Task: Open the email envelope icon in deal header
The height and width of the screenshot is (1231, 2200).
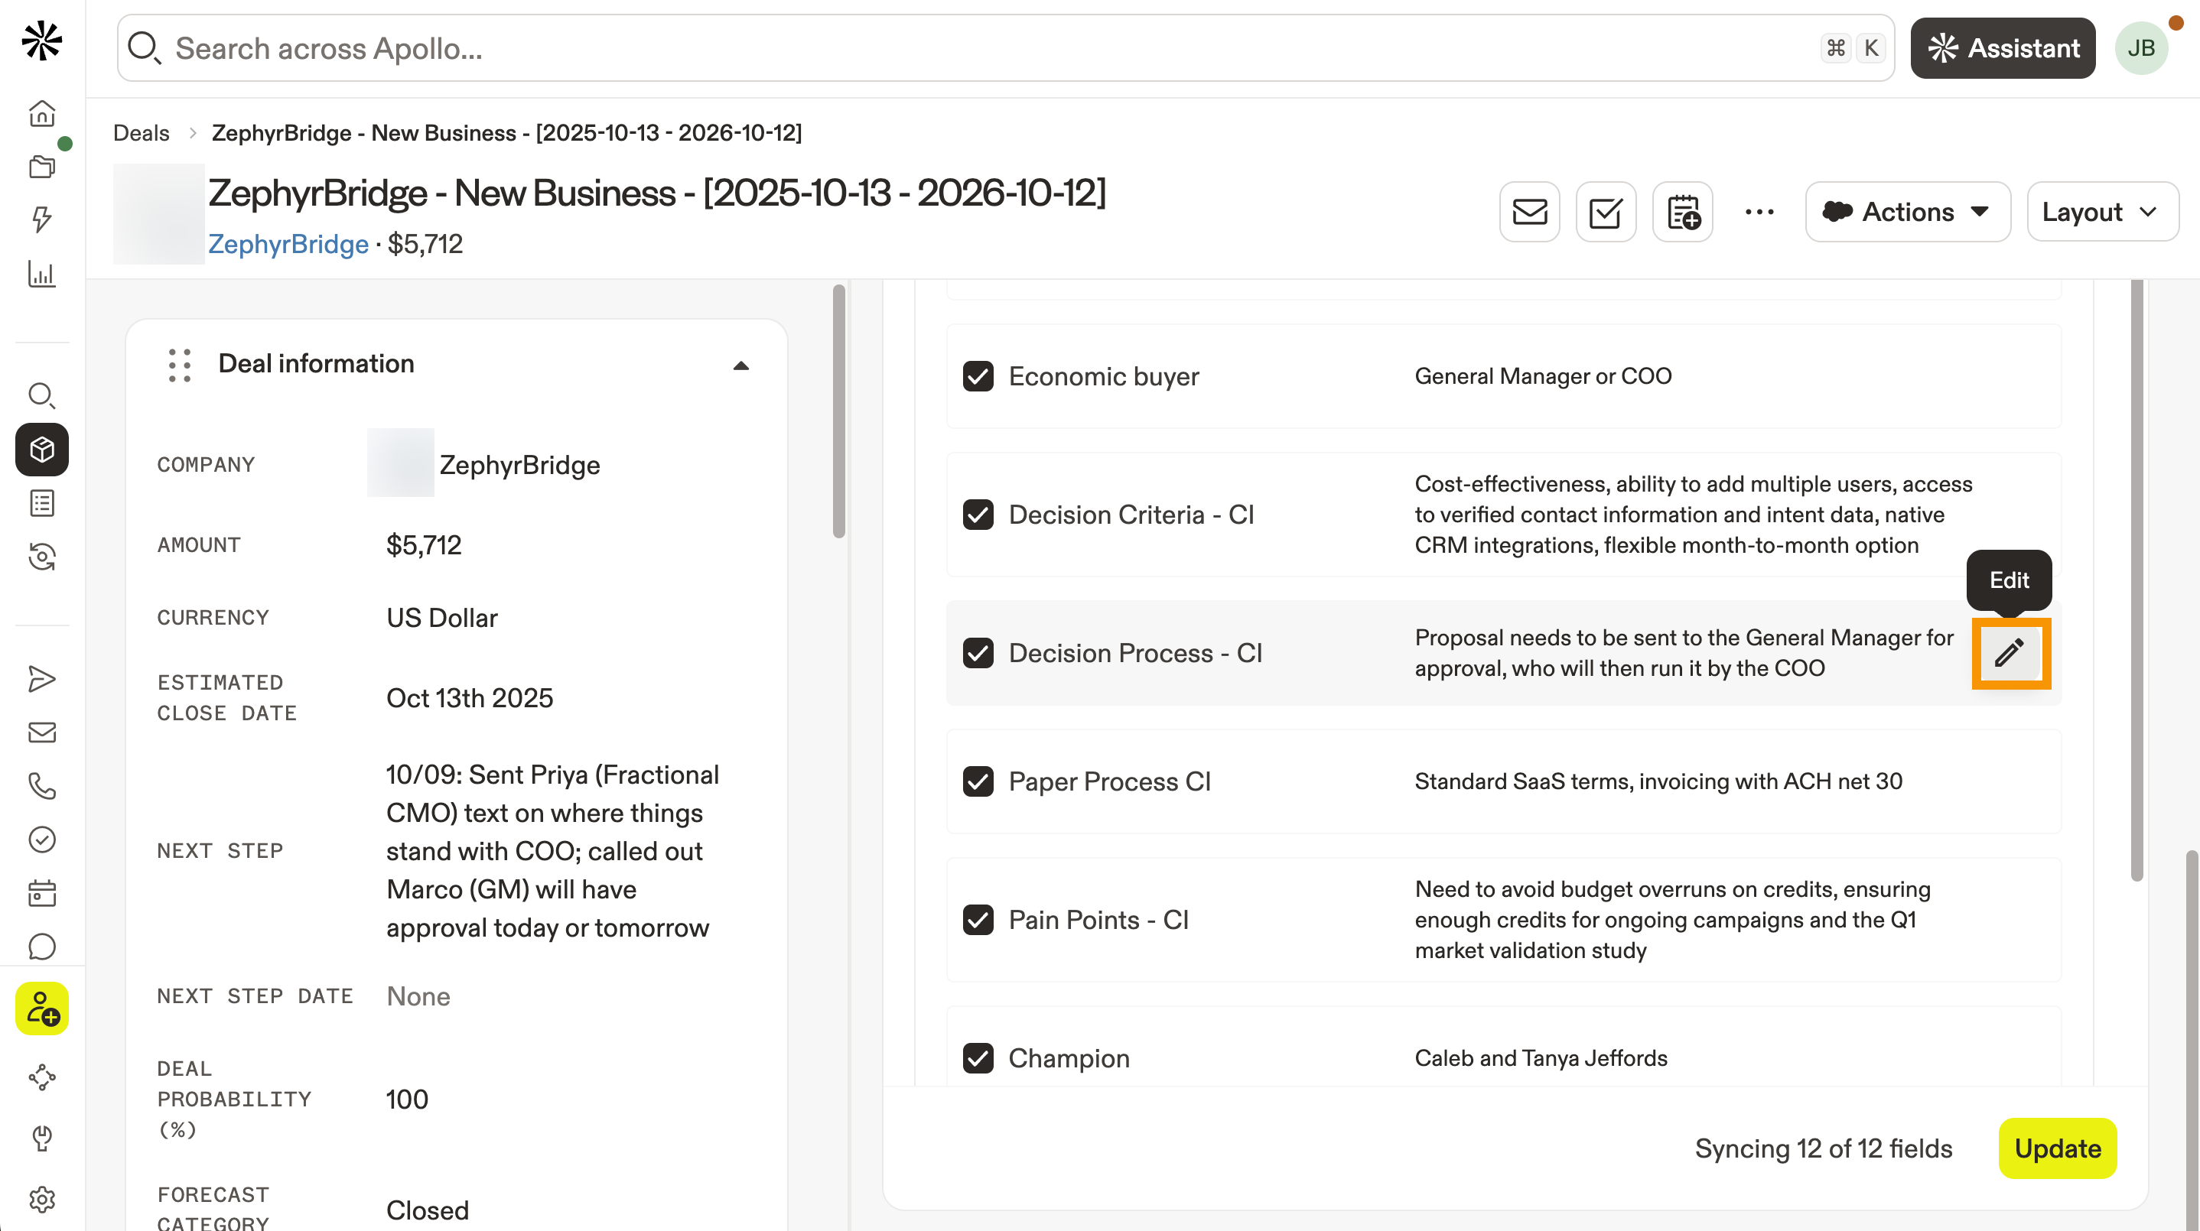Action: pyautogui.click(x=1528, y=212)
